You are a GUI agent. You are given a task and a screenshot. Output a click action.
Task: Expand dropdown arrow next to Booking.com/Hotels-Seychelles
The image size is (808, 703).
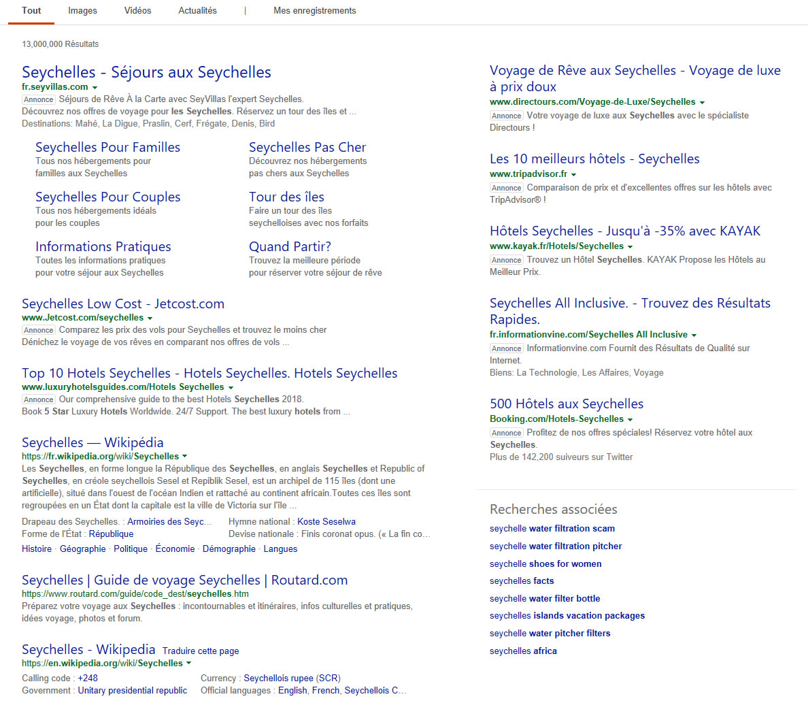(x=630, y=420)
